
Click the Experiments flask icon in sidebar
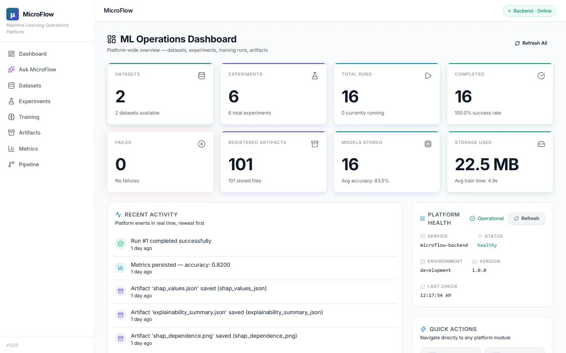pos(11,101)
